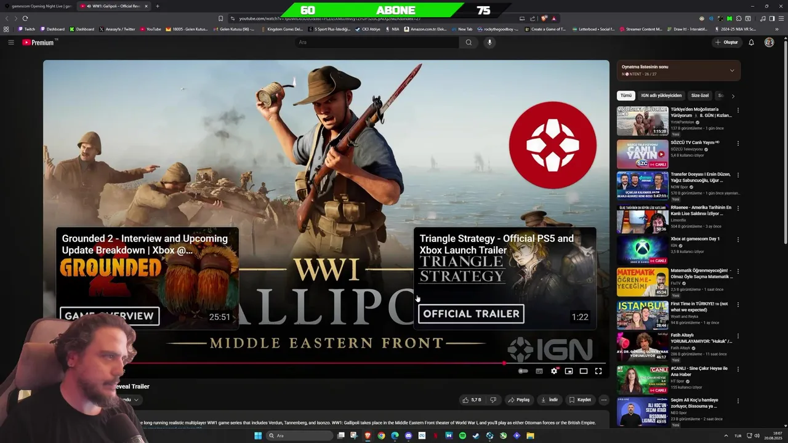Open Discord from the taskbar
The image size is (788, 443).
(x=409, y=436)
